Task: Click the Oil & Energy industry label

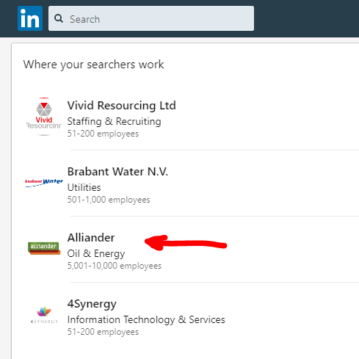Action: click(96, 254)
